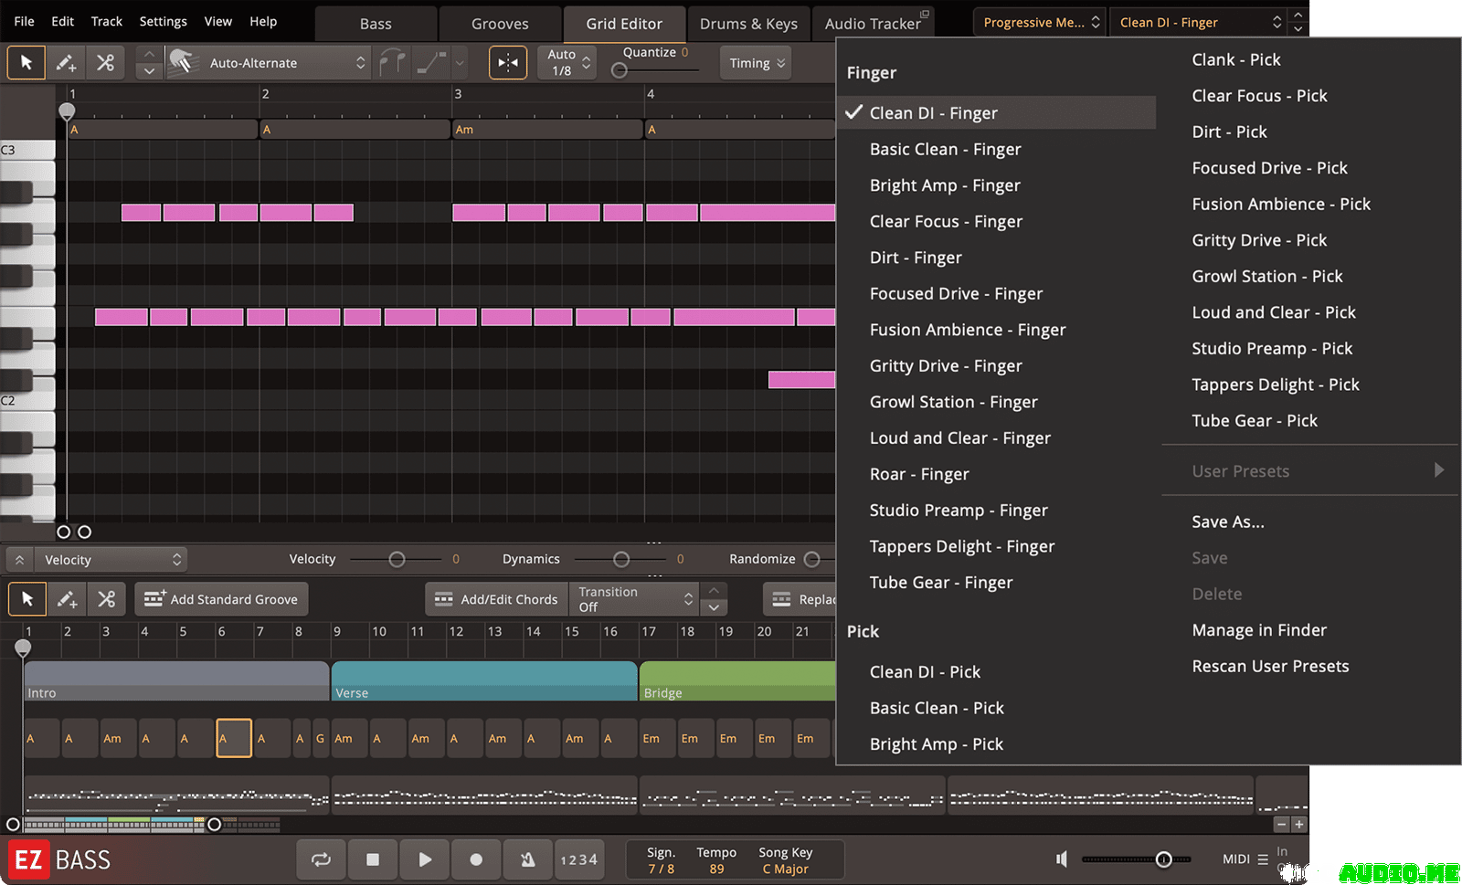The height and width of the screenshot is (885, 1462).
Task: Open the Transition Off dropdown
Action: coord(634,599)
